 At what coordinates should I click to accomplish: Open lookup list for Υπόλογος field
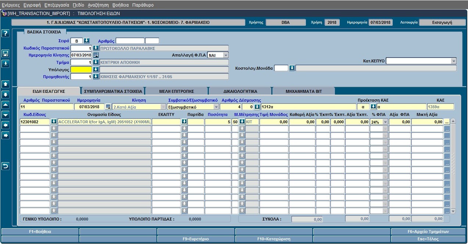click(x=96, y=69)
